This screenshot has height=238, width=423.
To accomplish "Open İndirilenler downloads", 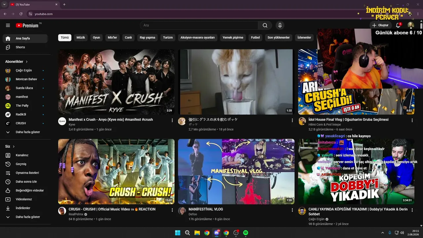I will (25, 208).
